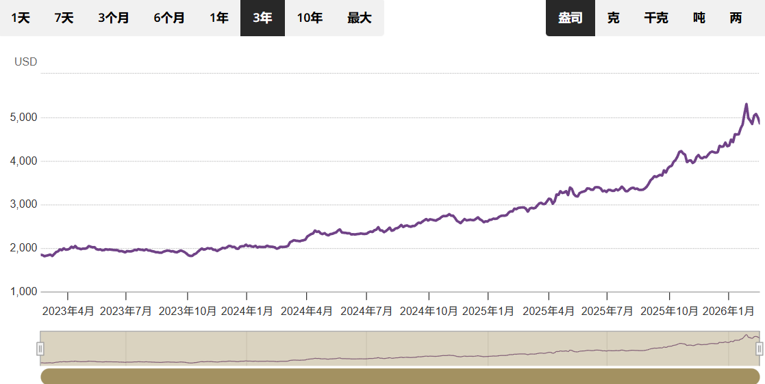
Task: Select the 7天 time range tab
Action: point(64,18)
